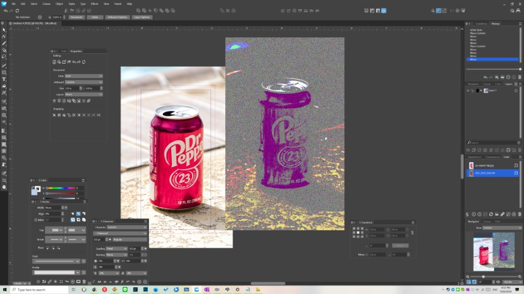Open the Artboard dropdown set to Custom

[83, 82]
